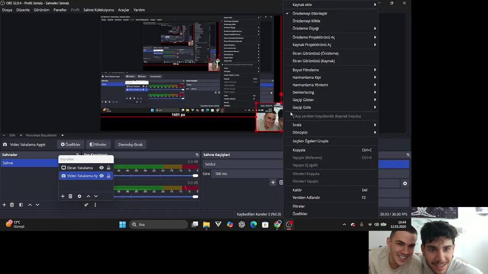Select the Sahne item in the scenes list
The width and height of the screenshot is (488, 274).
pos(29,163)
